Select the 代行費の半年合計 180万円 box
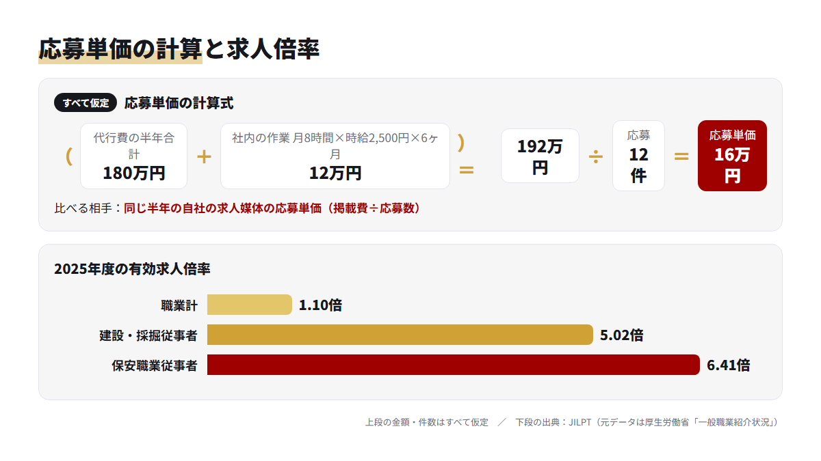Viewport: 821px width, 461px height. (x=133, y=156)
